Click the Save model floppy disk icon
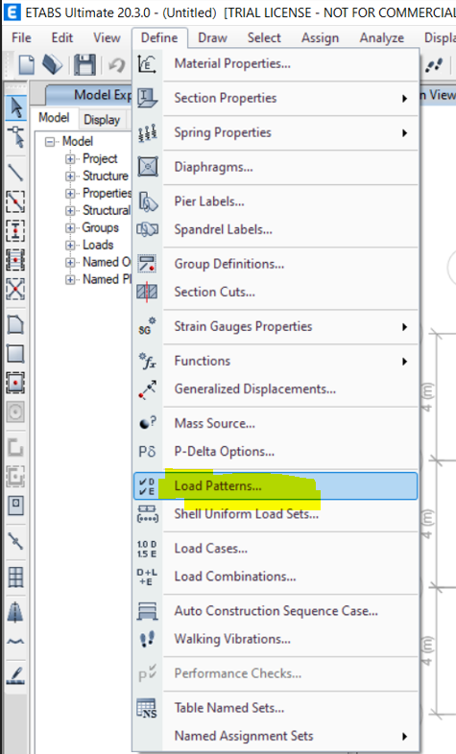Screen dimensions: 456x754 click(x=85, y=65)
